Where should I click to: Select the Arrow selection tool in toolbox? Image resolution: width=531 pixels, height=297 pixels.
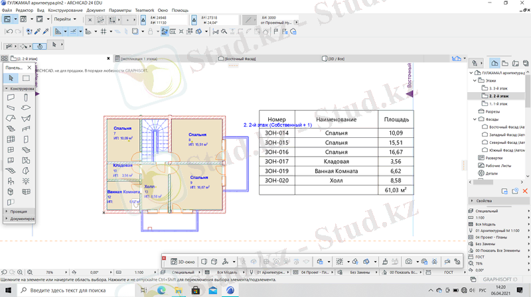pos(11,79)
